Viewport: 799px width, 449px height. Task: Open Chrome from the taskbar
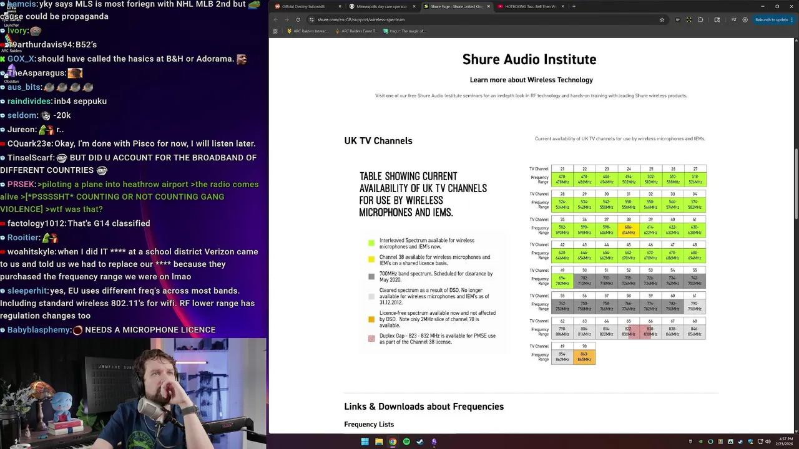coord(393,442)
